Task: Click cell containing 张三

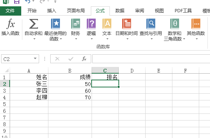Action: pos(29,84)
